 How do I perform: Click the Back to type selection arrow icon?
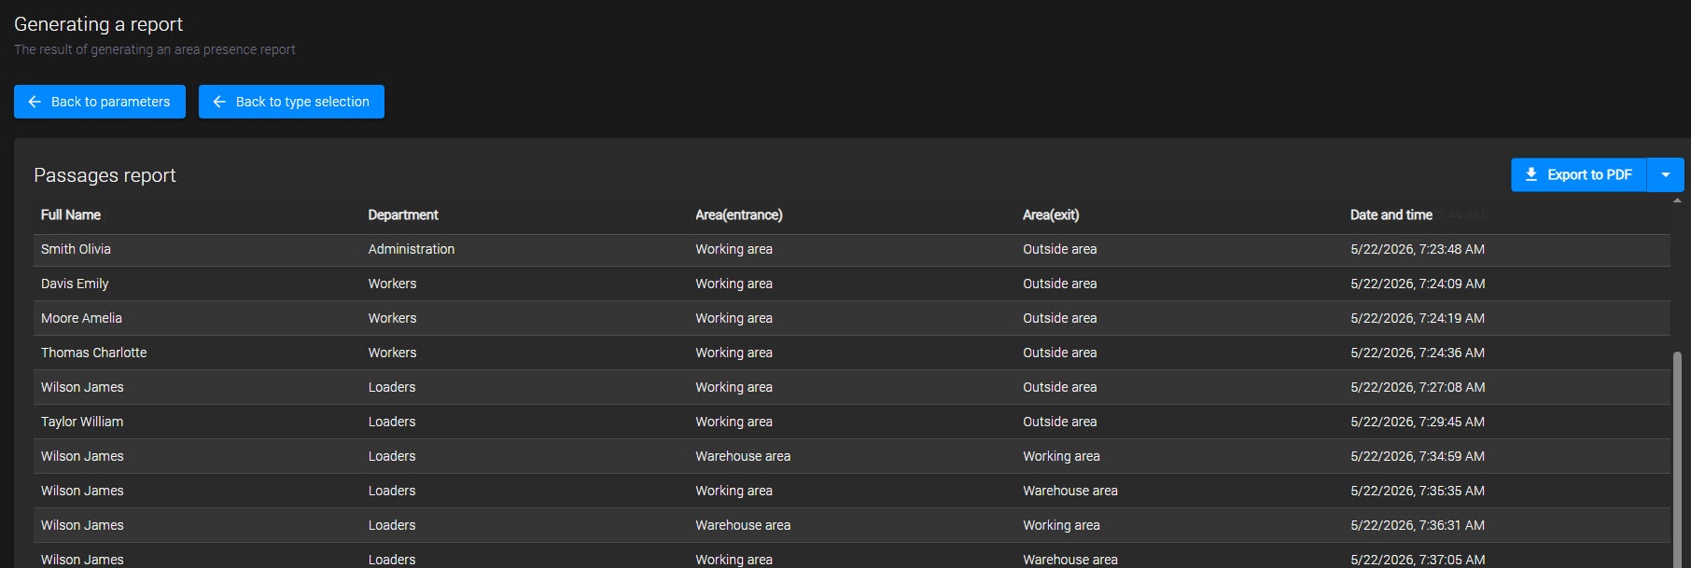point(219,102)
